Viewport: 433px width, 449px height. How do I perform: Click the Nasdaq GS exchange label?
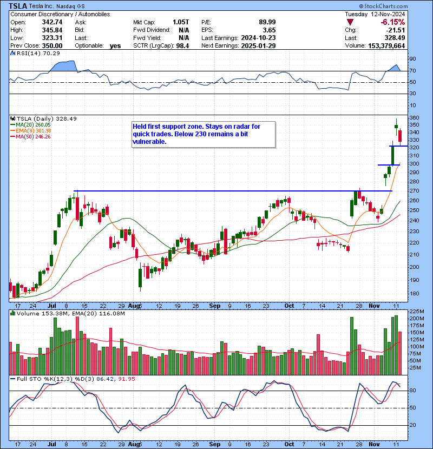pos(70,6)
